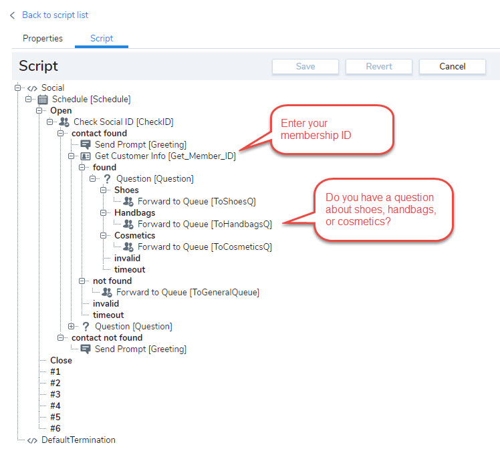
Task: Collapse the found branch
Action: click(82, 167)
